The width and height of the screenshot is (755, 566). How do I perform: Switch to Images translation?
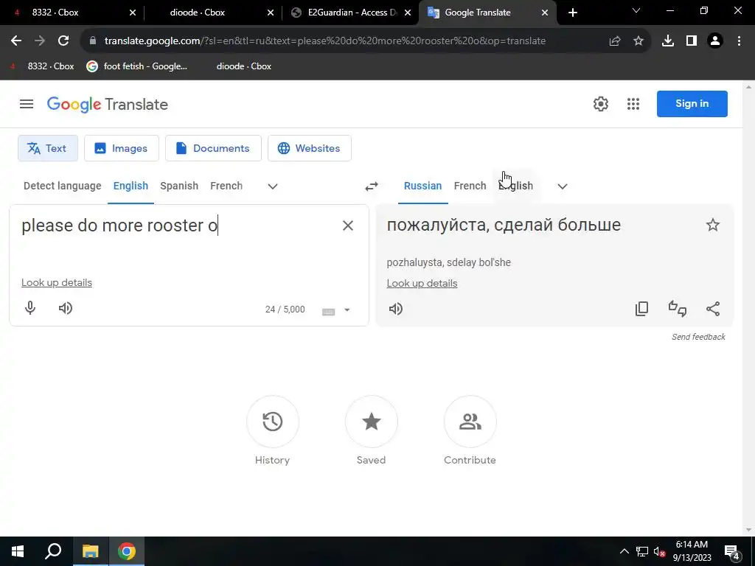[122, 148]
